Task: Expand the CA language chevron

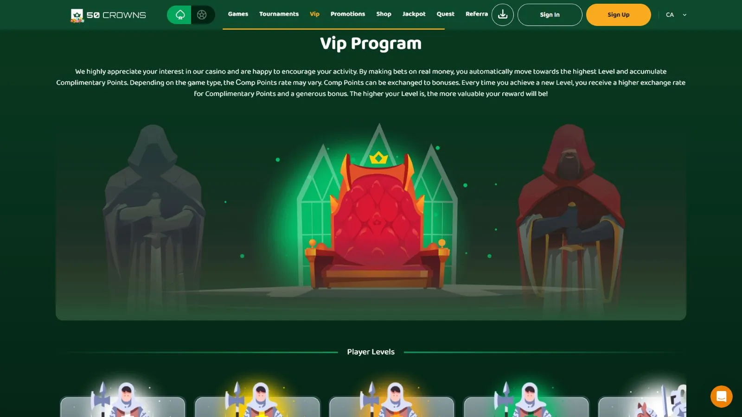Action: [x=684, y=15]
